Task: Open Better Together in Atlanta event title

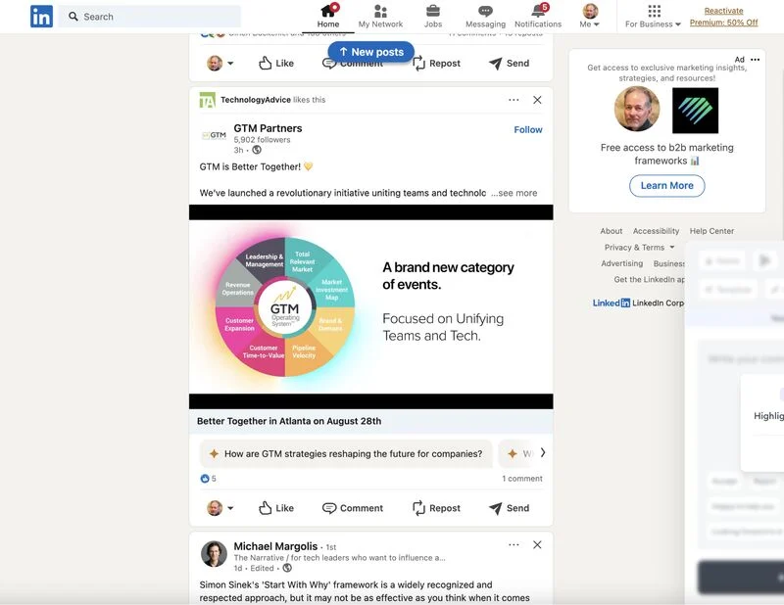Action: point(289,421)
